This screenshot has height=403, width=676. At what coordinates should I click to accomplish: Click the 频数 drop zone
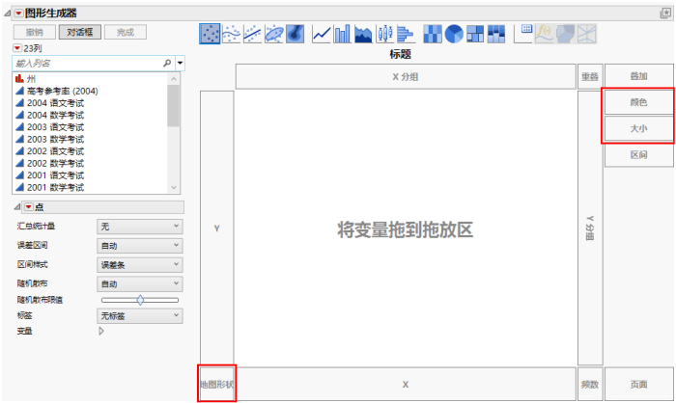click(590, 384)
